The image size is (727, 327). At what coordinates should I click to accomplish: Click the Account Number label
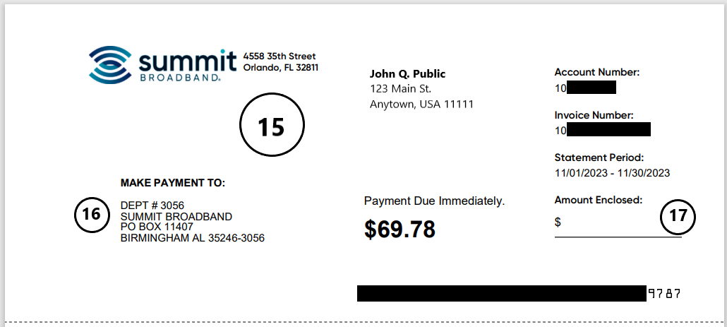coord(597,72)
